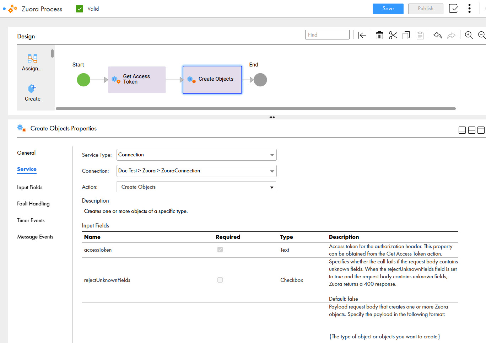Cut selected step with scissors icon
This screenshot has height=343, width=486.
click(x=393, y=35)
